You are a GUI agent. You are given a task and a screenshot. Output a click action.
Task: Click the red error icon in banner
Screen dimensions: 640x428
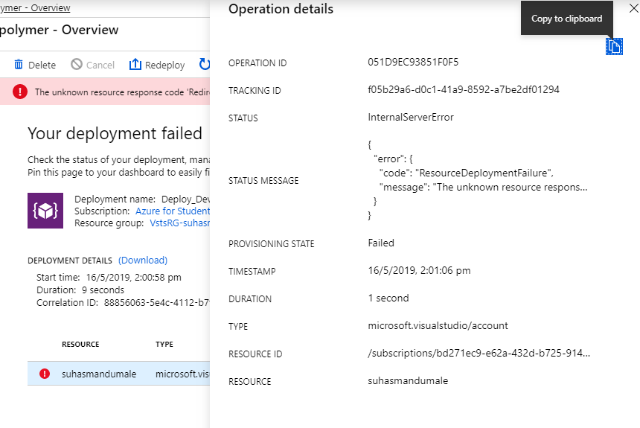pyautogui.click(x=20, y=92)
